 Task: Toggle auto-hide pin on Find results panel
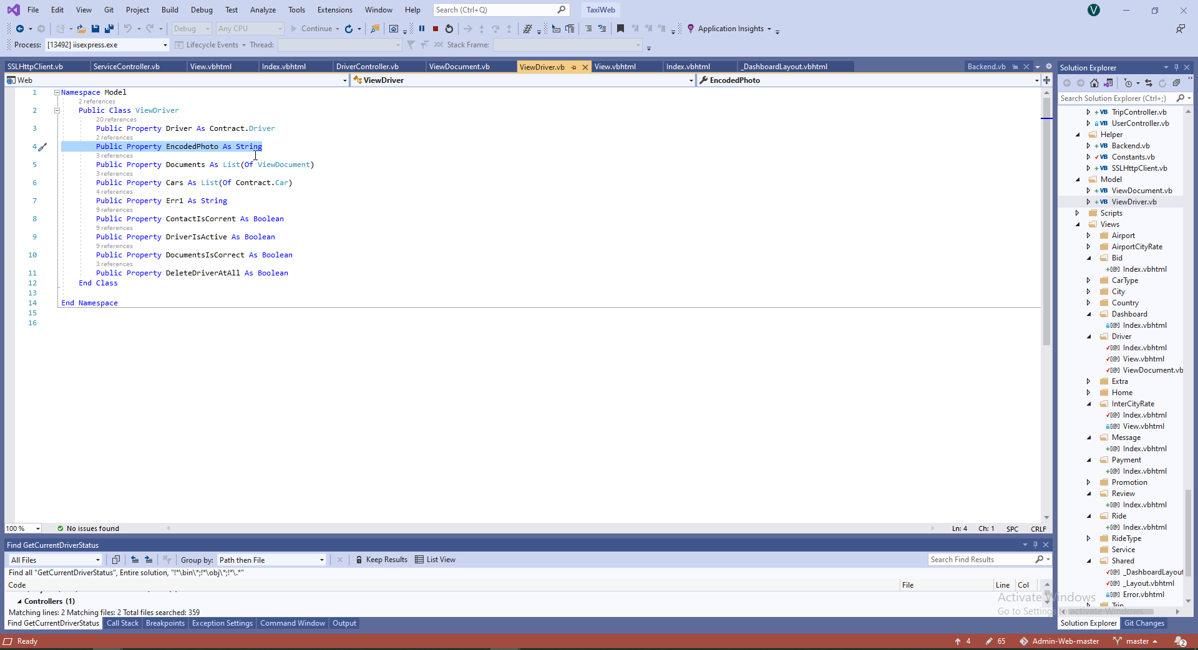[1035, 545]
